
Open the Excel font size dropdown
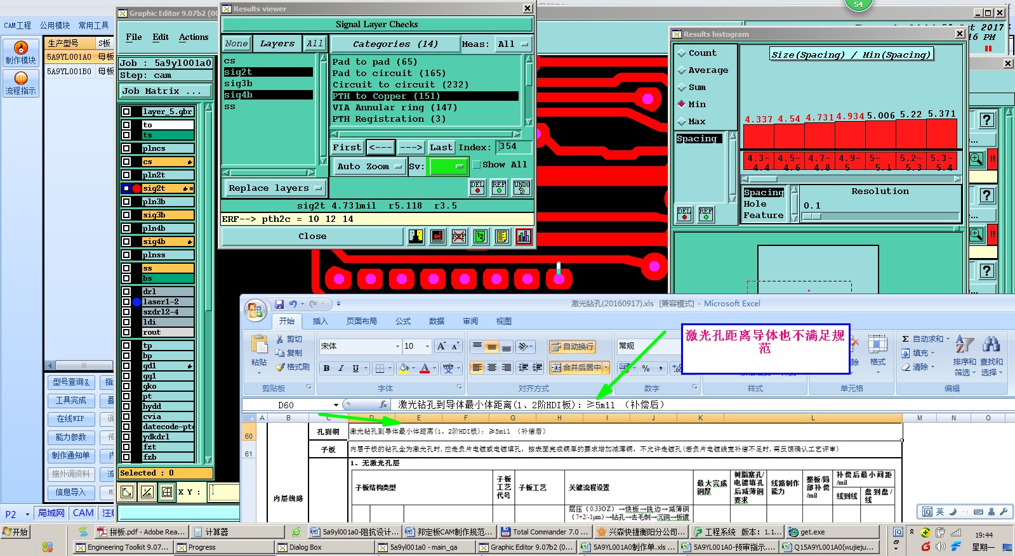pos(428,346)
